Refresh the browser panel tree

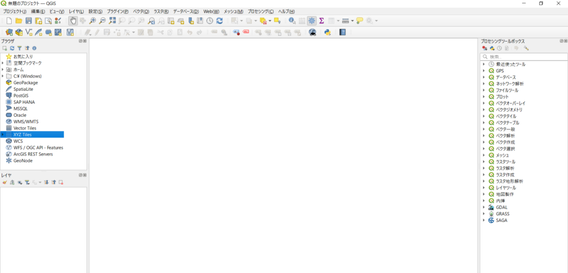coord(12,48)
